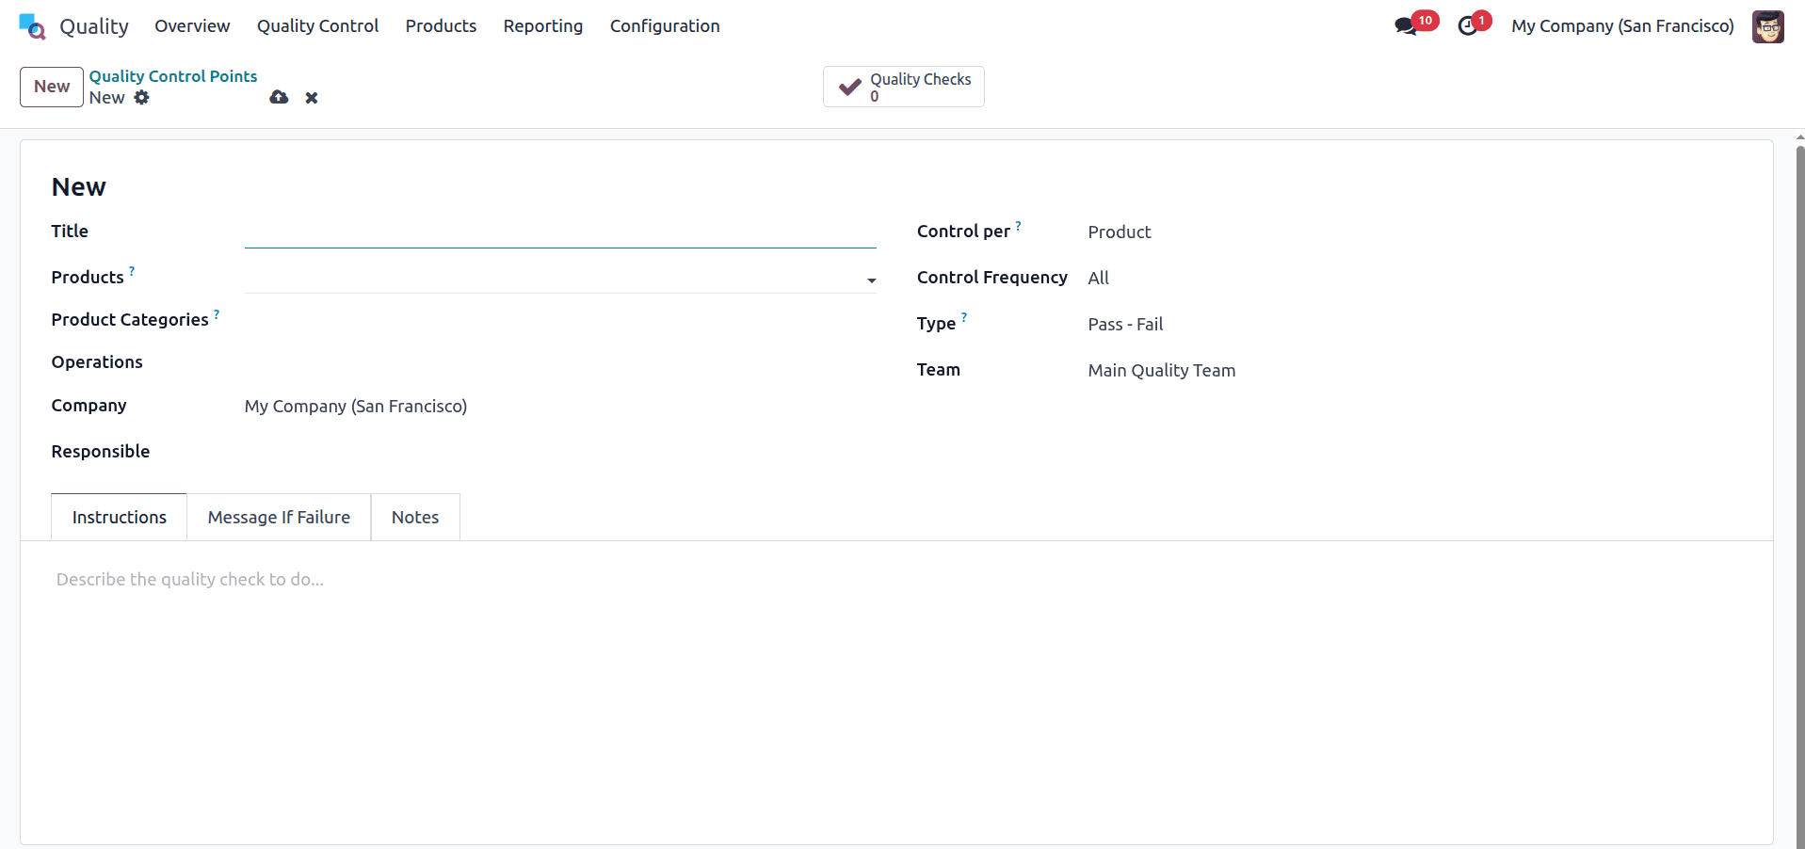Change Type from Pass - Fail

pyautogui.click(x=1125, y=324)
